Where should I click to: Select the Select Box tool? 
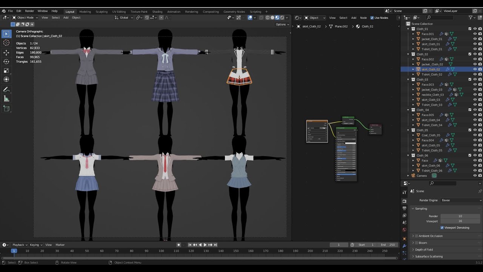click(6, 34)
